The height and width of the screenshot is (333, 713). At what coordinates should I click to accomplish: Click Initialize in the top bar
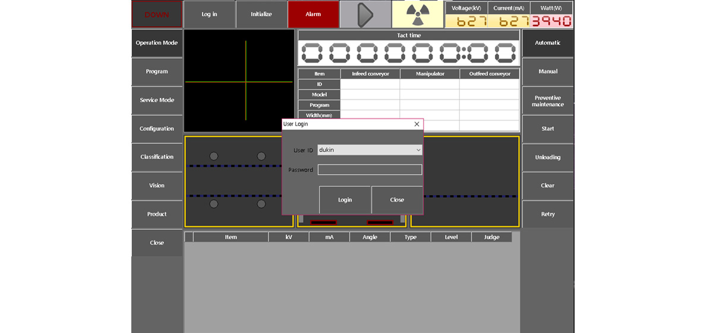(x=261, y=14)
